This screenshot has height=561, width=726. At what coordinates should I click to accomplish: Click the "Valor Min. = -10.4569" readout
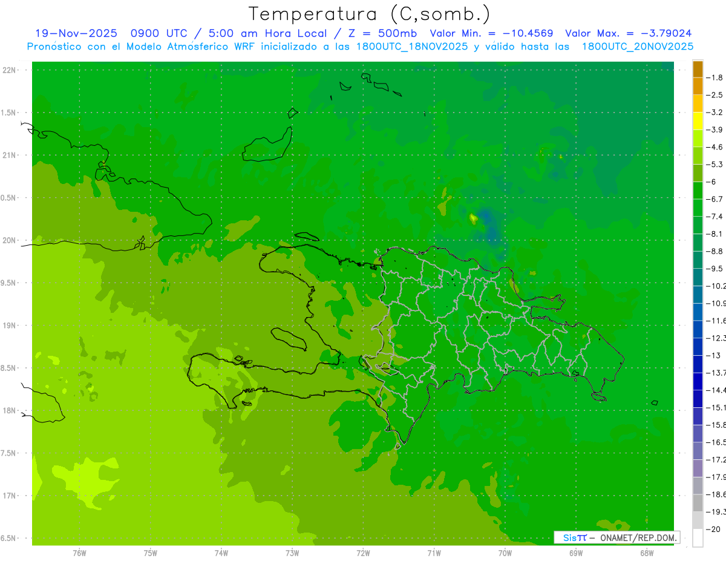pos(491,33)
